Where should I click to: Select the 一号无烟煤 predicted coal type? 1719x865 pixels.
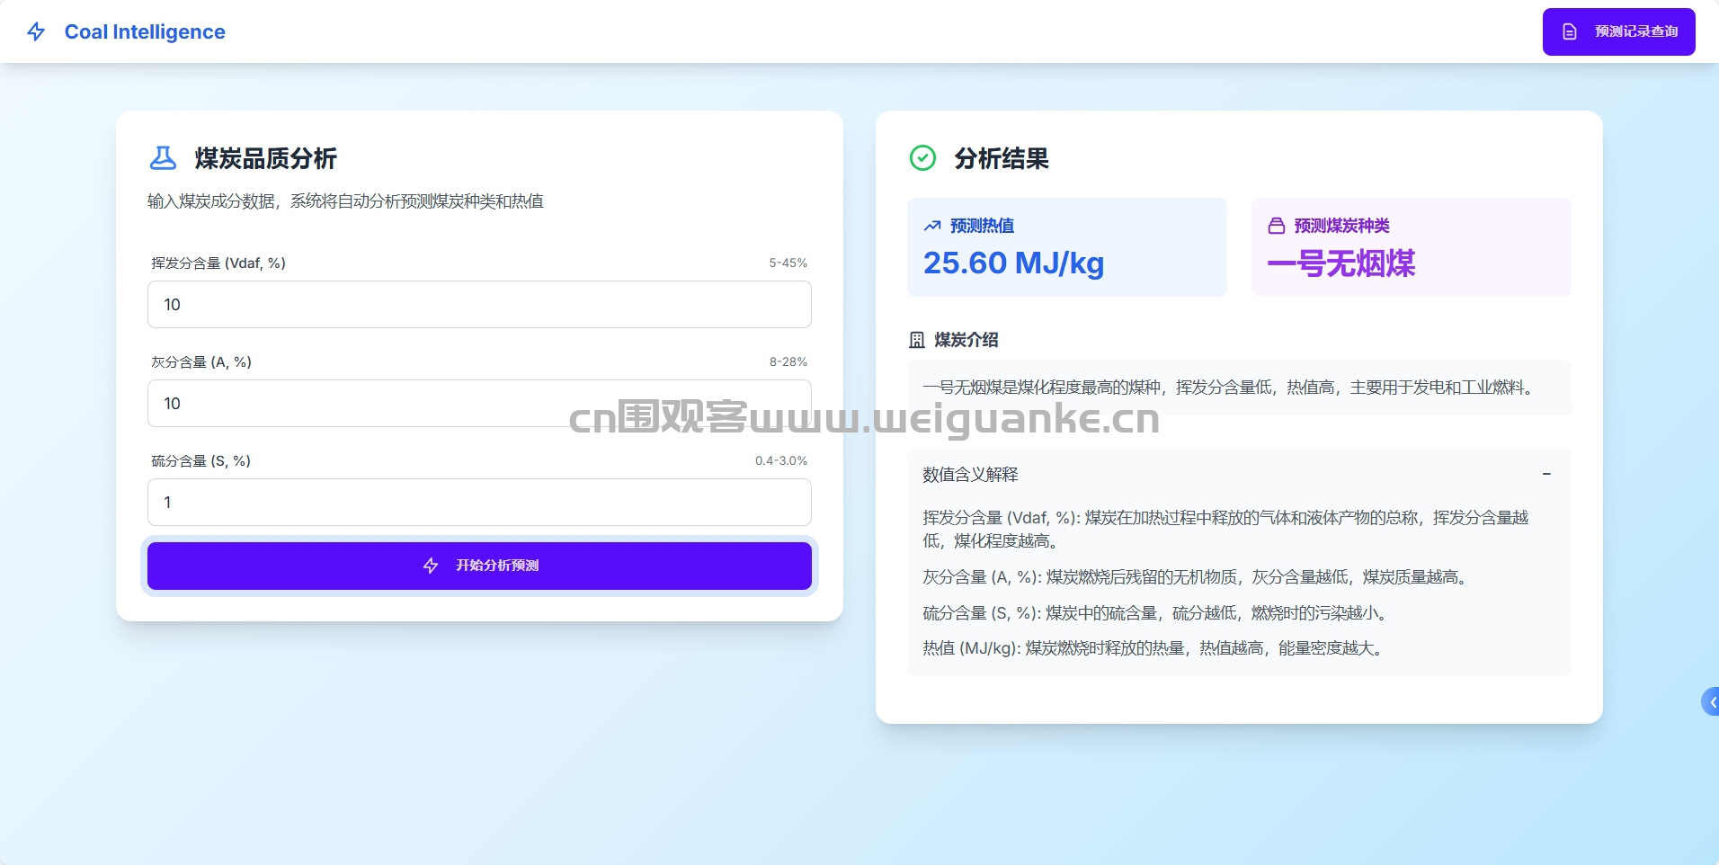(x=1341, y=263)
